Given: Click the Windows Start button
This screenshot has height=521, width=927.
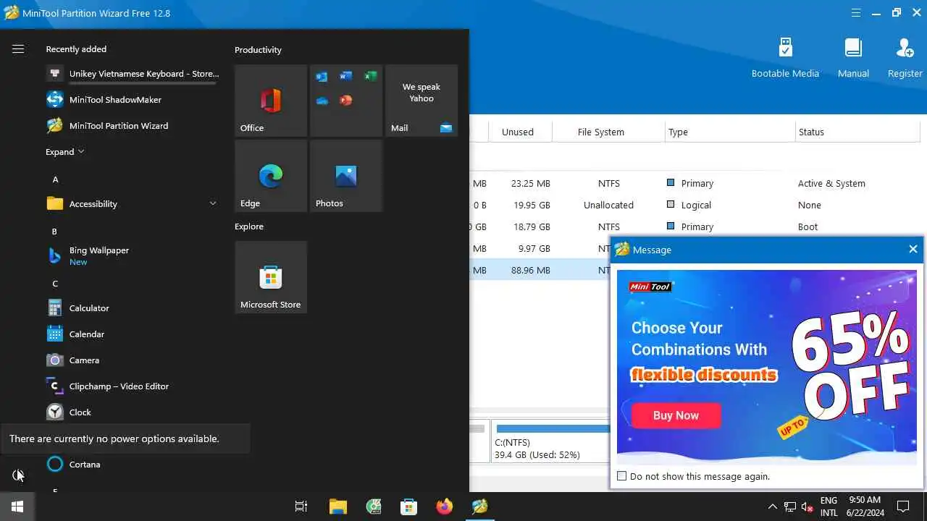Looking at the screenshot, I should tap(17, 507).
